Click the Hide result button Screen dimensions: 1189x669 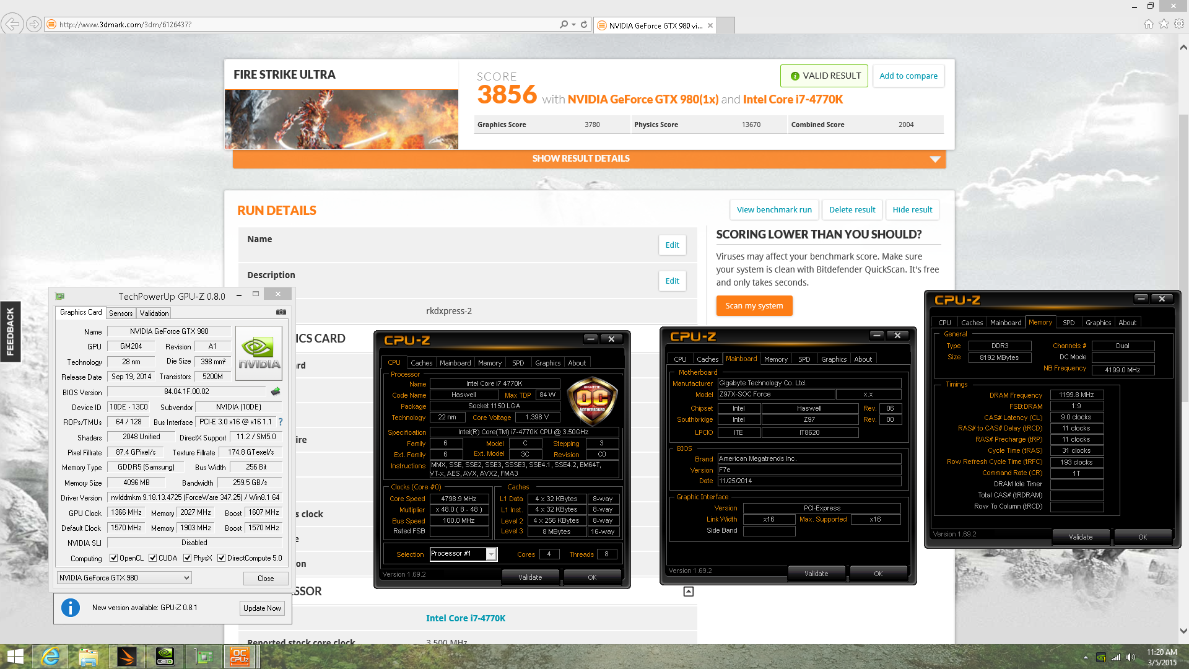[x=912, y=210]
